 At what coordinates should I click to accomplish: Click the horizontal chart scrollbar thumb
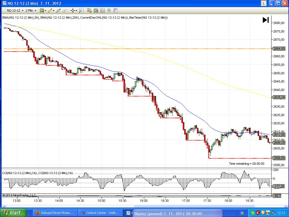point(194,206)
